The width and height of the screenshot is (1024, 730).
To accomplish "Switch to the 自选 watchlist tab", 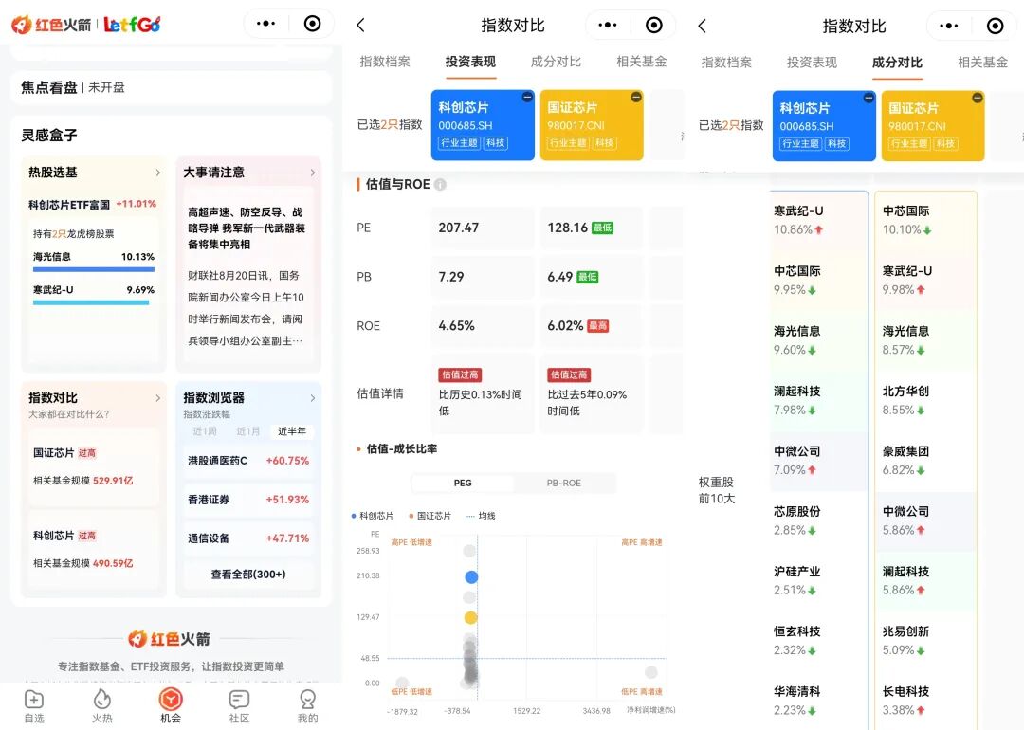I will [x=34, y=705].
